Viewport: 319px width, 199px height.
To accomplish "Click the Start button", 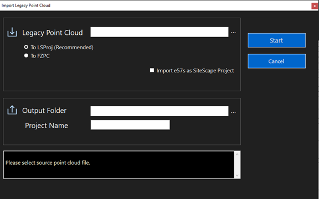I will (276, 40).
